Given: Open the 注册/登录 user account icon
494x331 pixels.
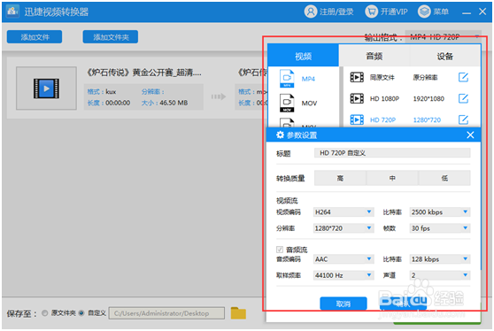Looking at the screenshot, I should 311,12.
